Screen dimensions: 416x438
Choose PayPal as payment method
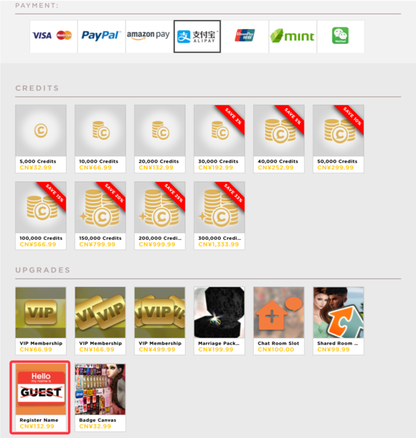pos(101,36)
